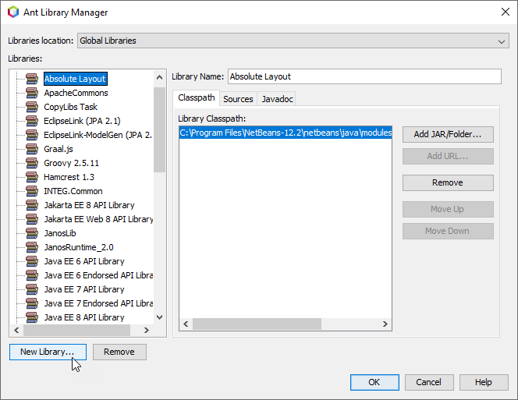Click libraries list horizontal scrollbar thumb
This screenshot has width=518, height=400.
(x=76, y=330)
